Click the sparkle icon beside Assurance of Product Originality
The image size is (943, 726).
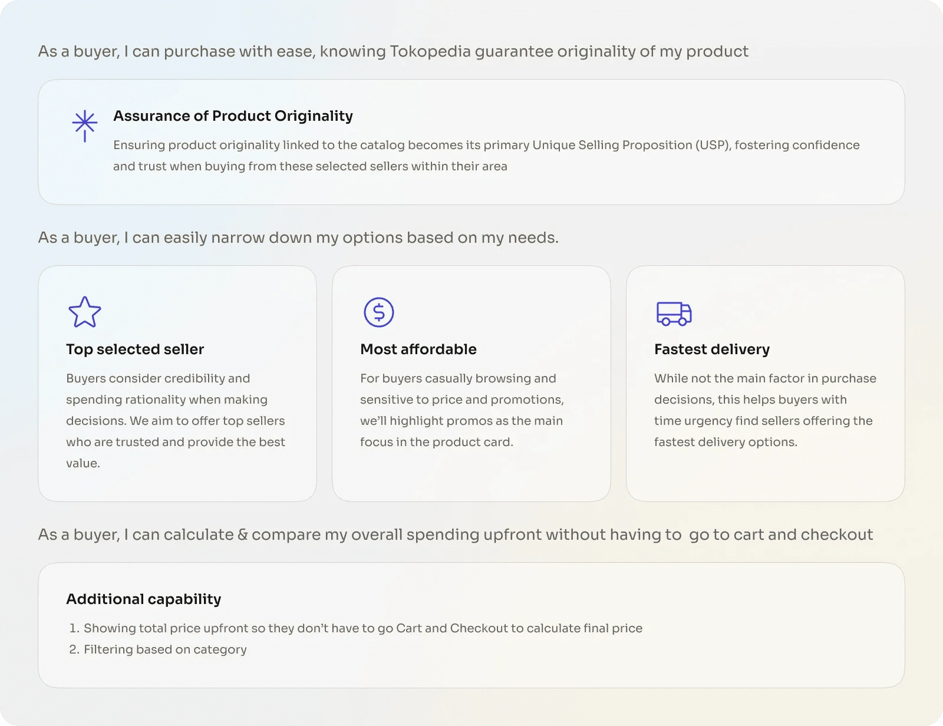85,126
